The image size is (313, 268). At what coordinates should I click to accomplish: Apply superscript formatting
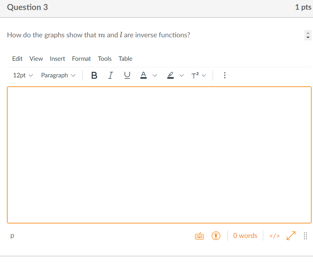(195, 75)
